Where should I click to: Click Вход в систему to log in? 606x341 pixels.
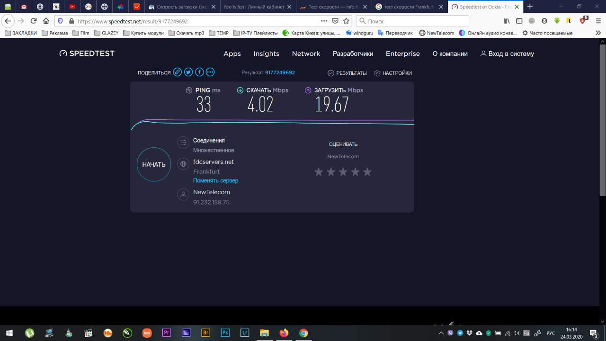coord(507,54)
